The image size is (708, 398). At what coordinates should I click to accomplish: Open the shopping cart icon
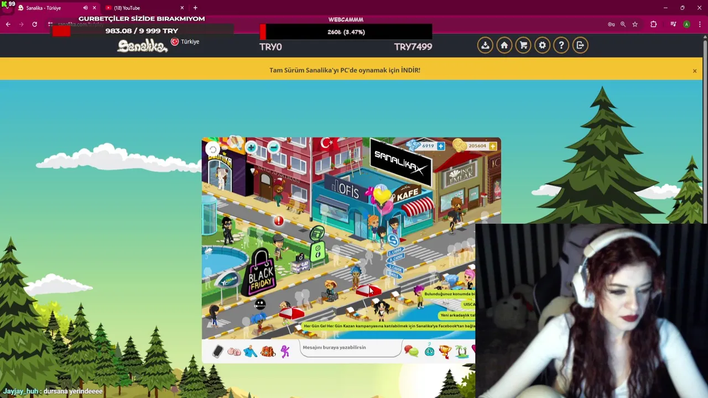pos(523,45)
